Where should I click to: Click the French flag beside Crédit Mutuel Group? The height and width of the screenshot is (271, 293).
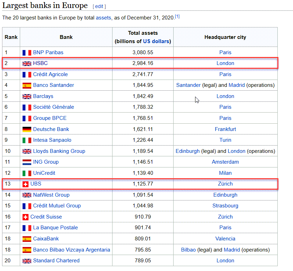tap(27, 206)
